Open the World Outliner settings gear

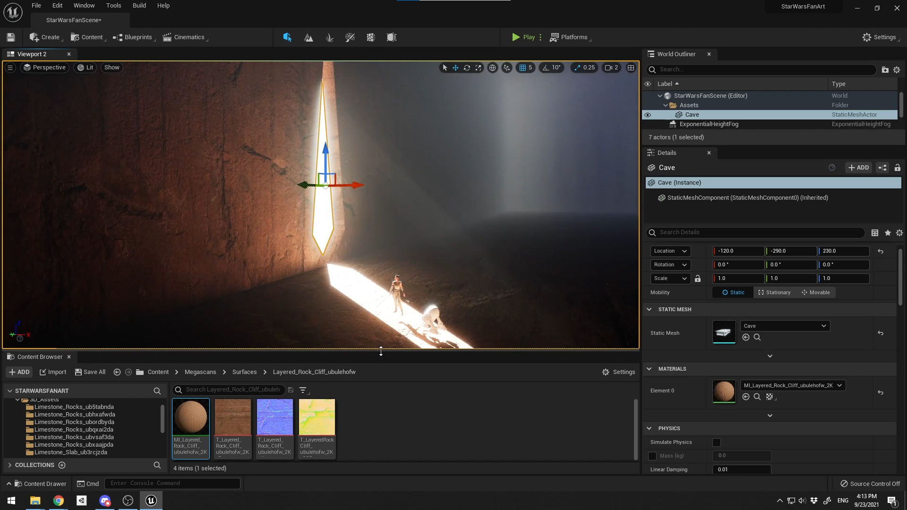coord(897,69)
